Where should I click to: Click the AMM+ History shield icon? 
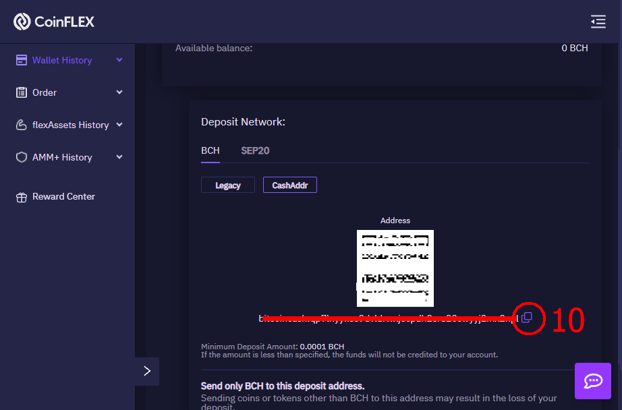point(22,157)
